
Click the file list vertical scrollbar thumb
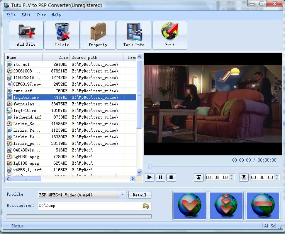pos(139,95)
